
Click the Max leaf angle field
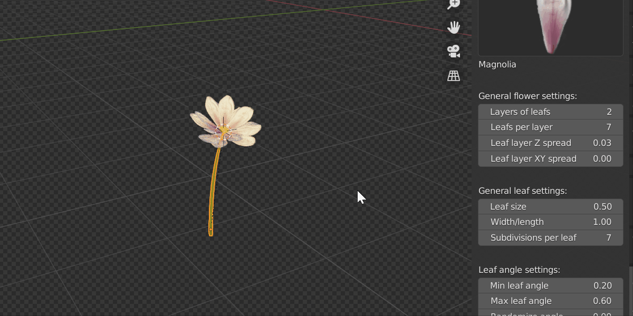click(x=550, y=301)
